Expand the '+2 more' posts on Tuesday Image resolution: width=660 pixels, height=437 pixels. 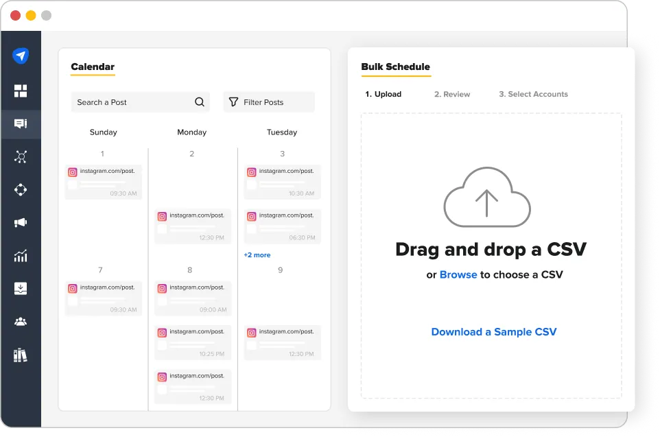[x=257, y=255]
